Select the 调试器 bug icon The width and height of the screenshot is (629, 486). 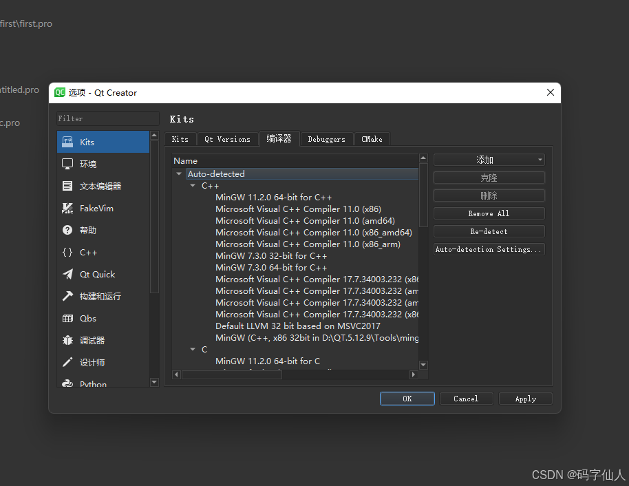(x=67, y=340)
